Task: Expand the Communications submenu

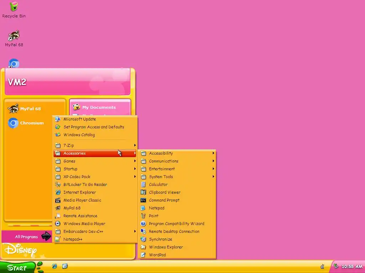Action: [x=177, y=161]
